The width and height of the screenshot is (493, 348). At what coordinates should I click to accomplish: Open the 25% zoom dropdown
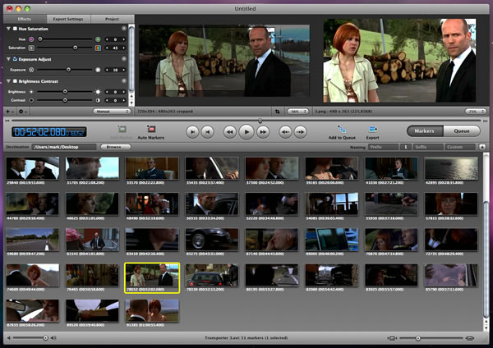(476, 112)
